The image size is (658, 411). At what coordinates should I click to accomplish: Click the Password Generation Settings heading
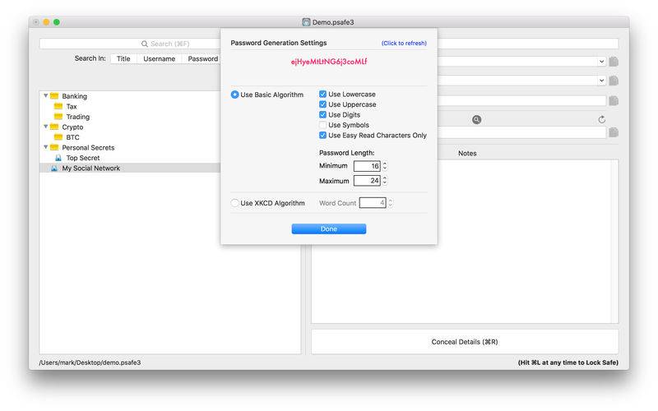coord(279,43)
